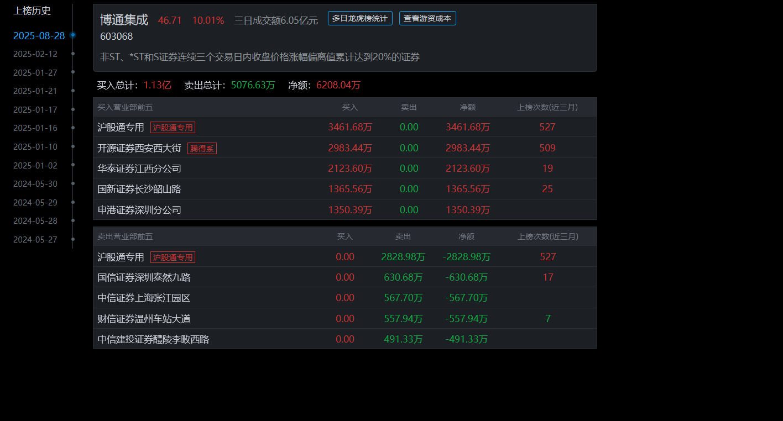This screenshot has width=783, height=421.
Task: Click 沪股通专用 name in sell table
Action: pos(121,257)
